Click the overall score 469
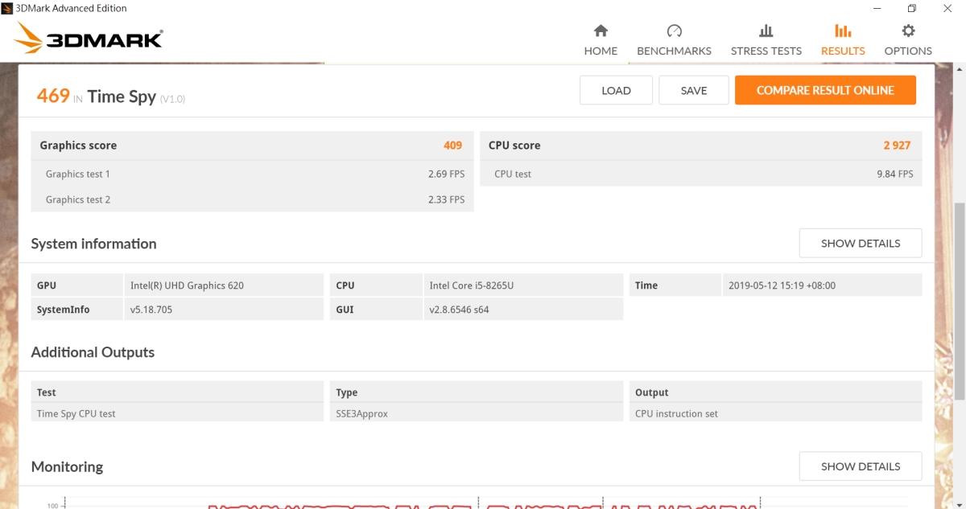The height and width of the screenshot is (509, 966). [x=53, y=96]
